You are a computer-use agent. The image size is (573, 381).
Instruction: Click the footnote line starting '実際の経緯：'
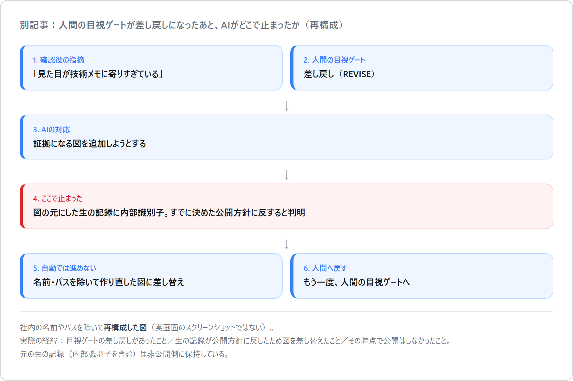[x=235, y=341]
